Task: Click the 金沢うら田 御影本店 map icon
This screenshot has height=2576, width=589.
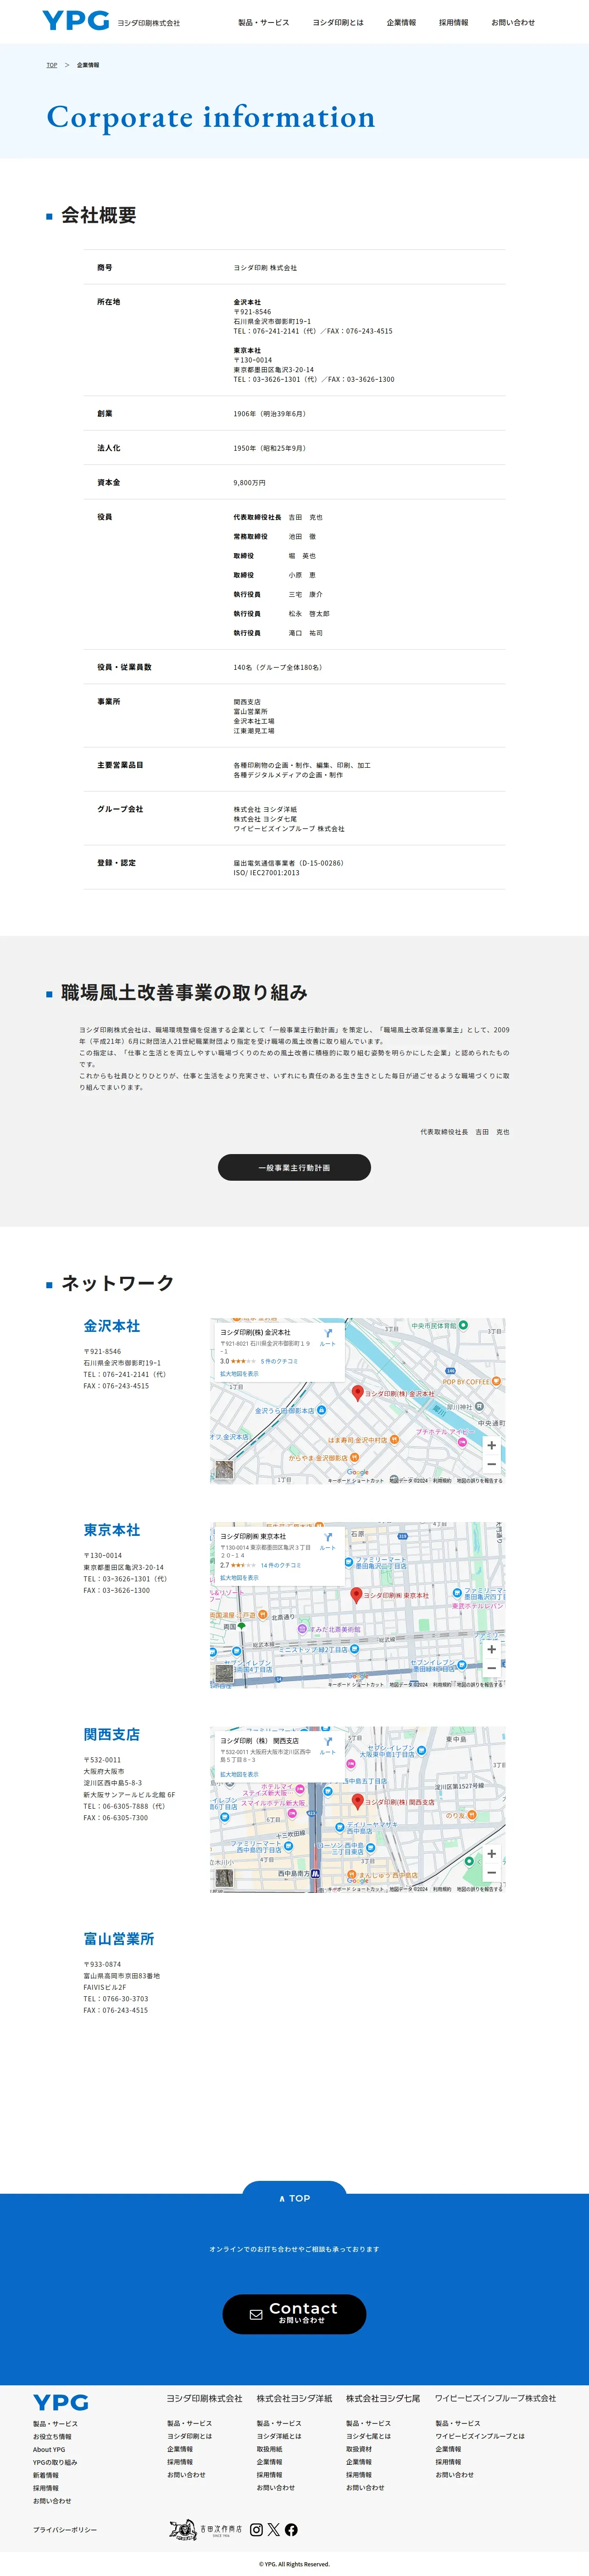Action: [x=321, y=1410]
